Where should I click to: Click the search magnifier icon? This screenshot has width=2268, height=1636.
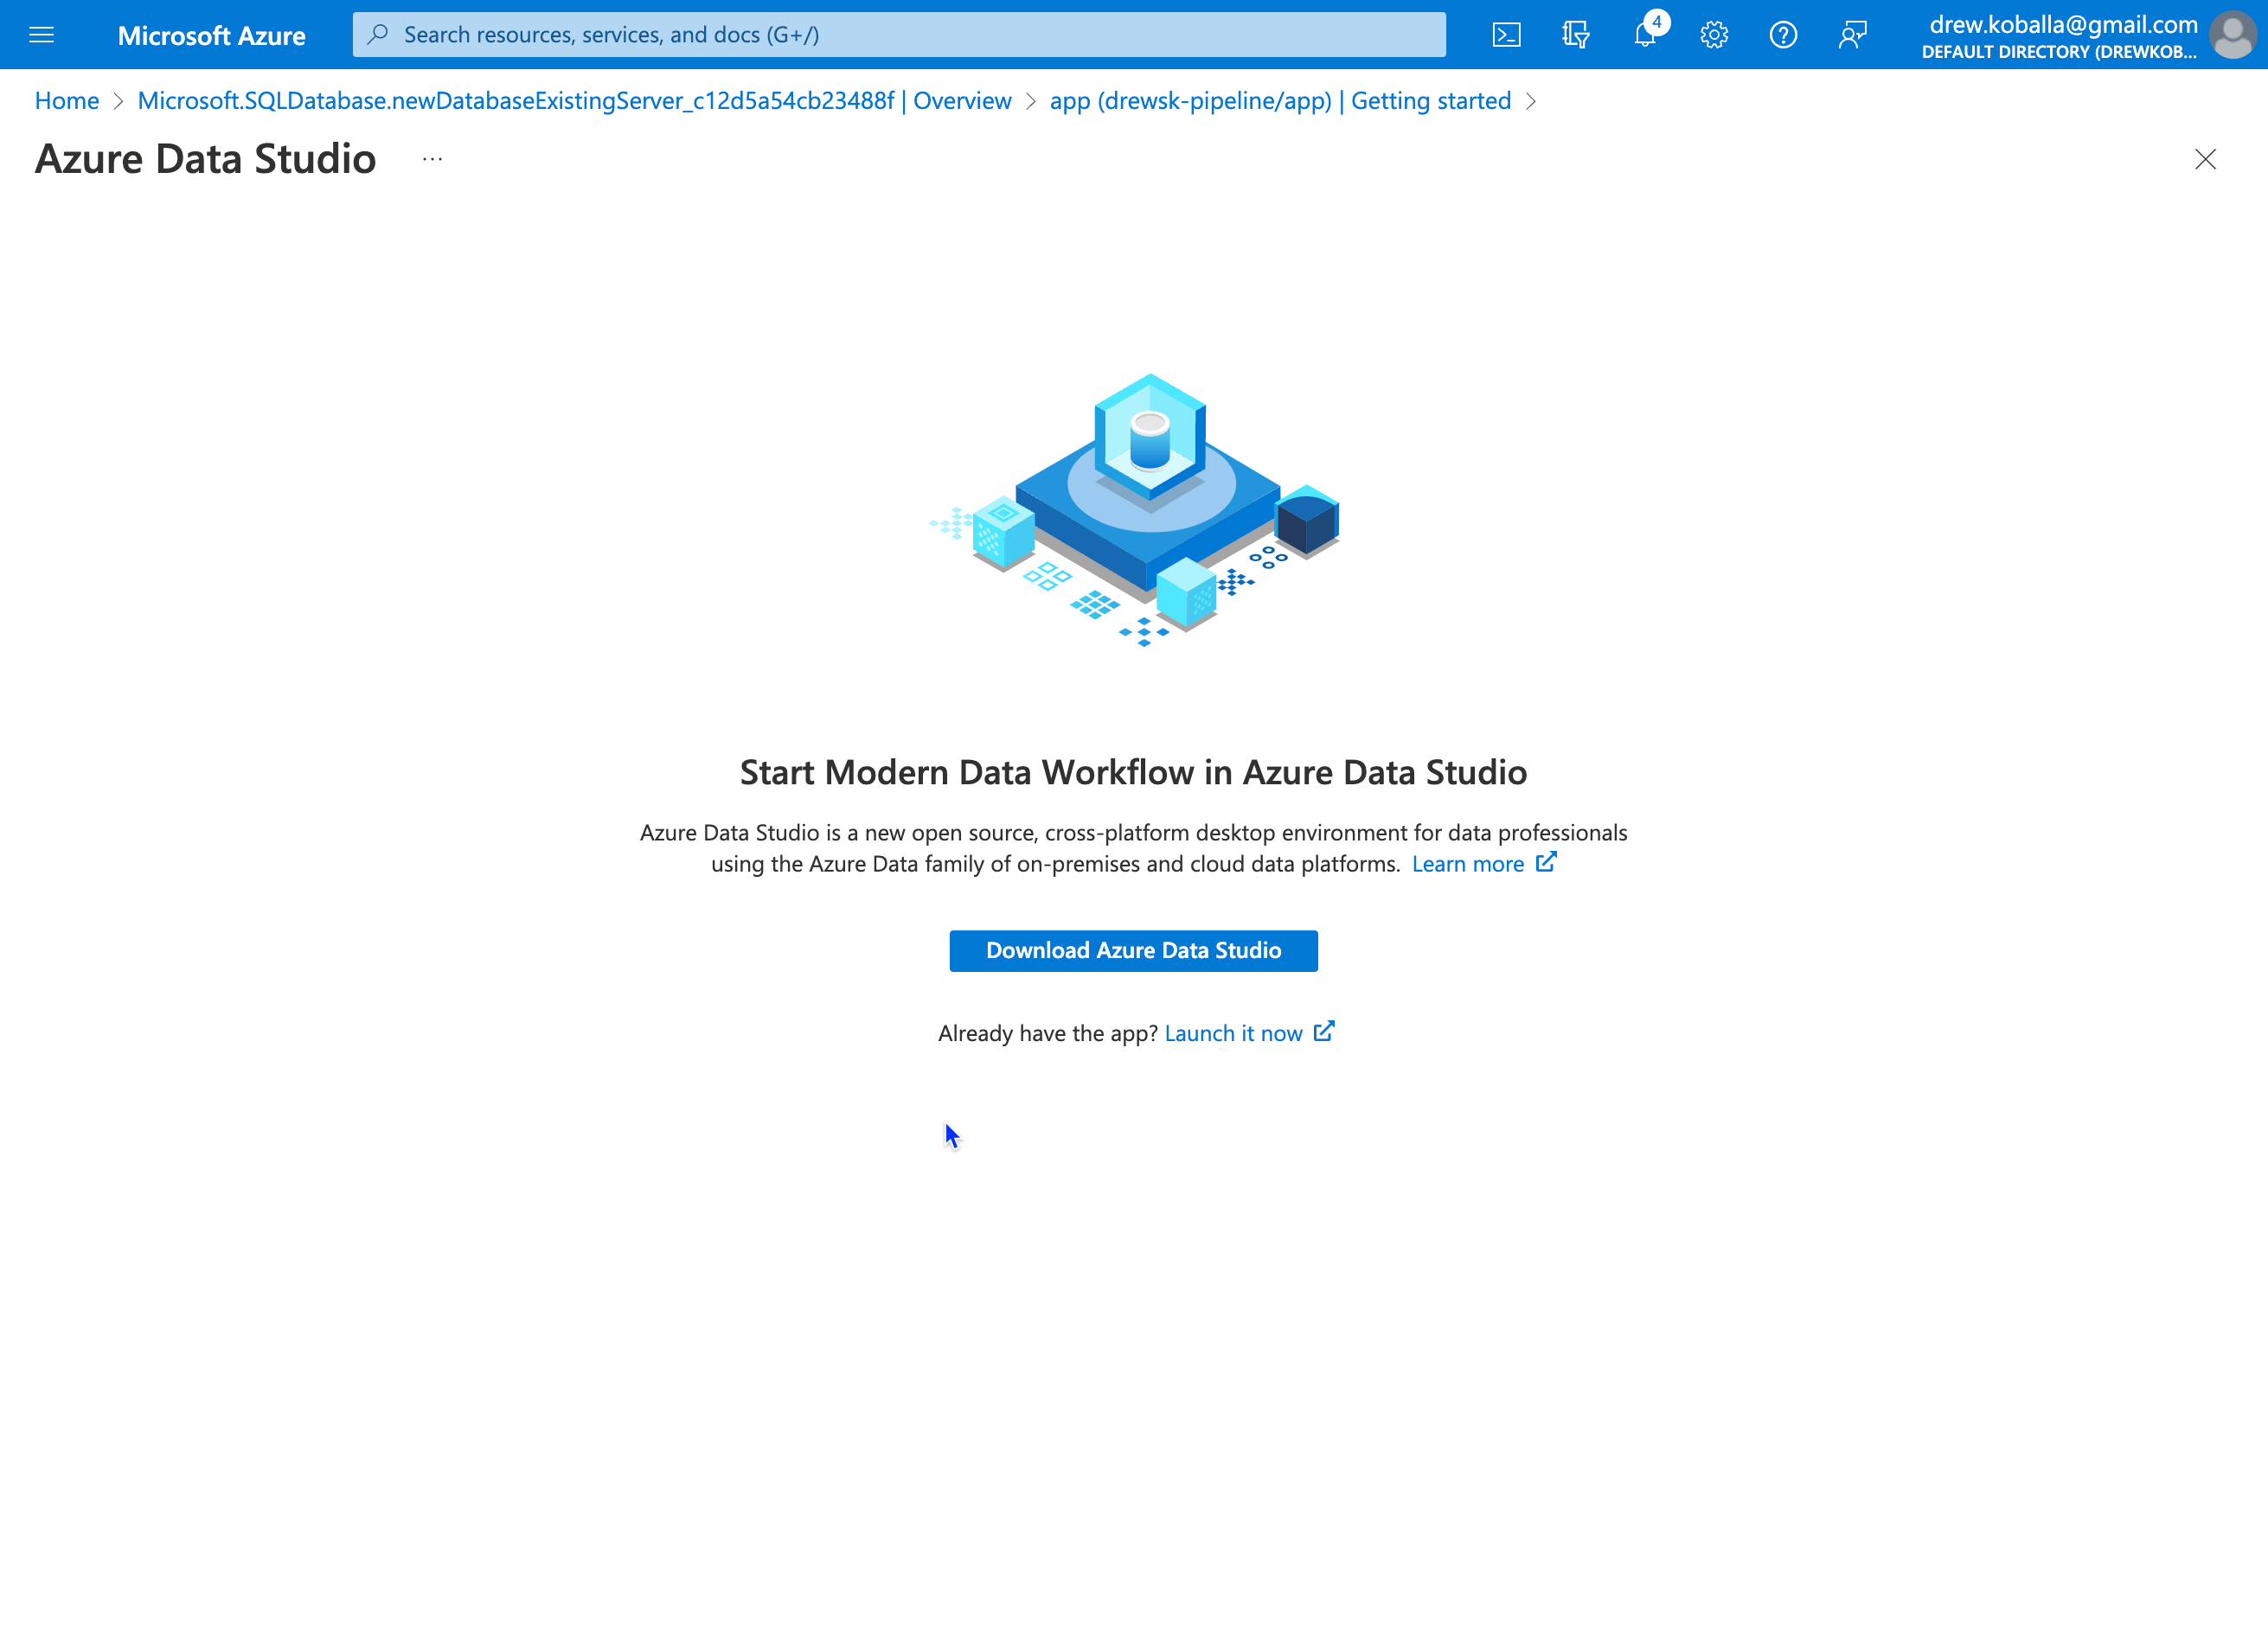[x=378, y=34]
